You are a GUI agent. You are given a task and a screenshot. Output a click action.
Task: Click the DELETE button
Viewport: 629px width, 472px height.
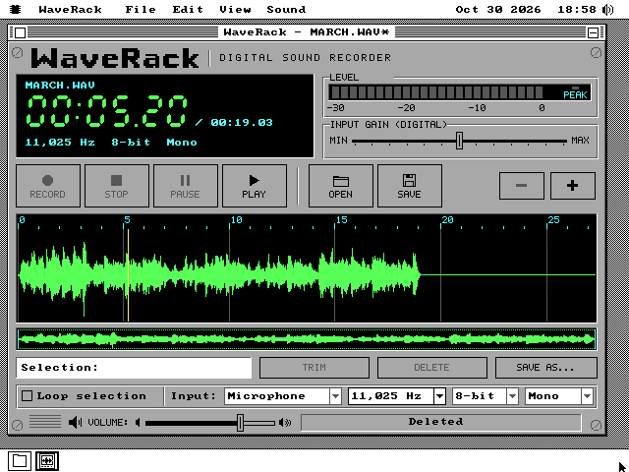coord(432,368)
